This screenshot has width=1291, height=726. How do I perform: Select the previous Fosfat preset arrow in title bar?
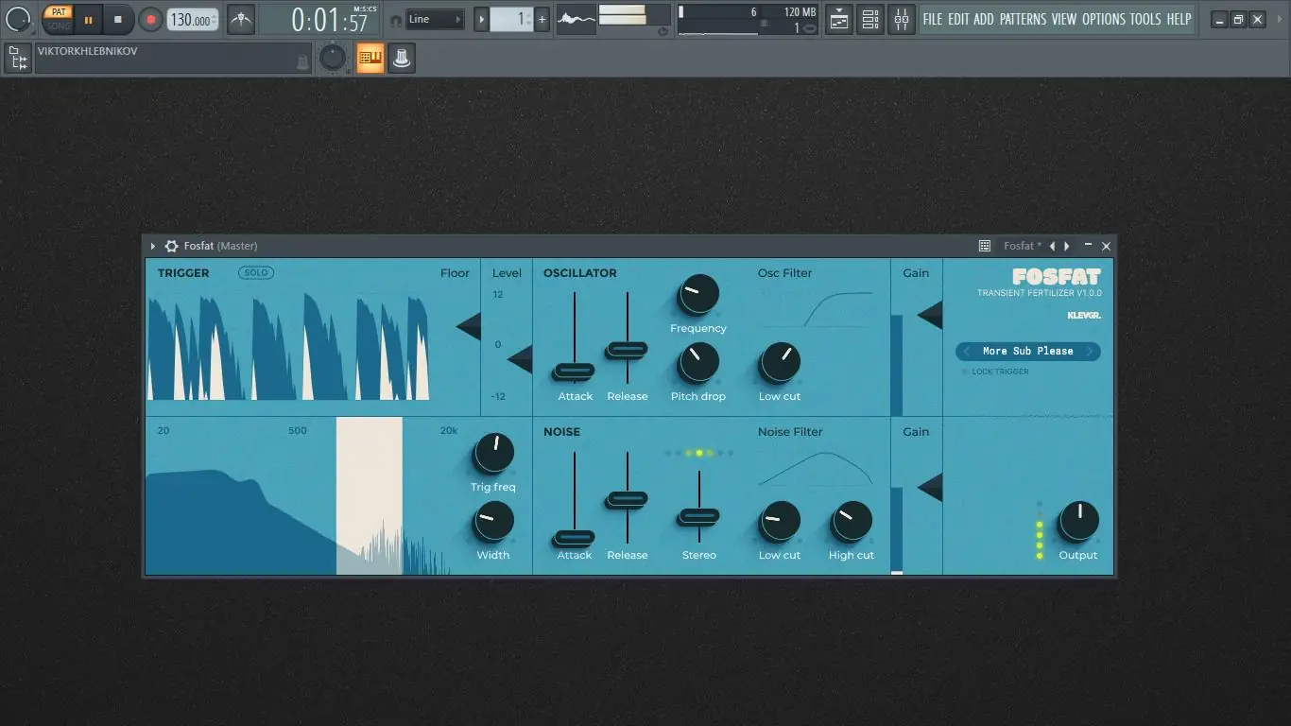1052,246
